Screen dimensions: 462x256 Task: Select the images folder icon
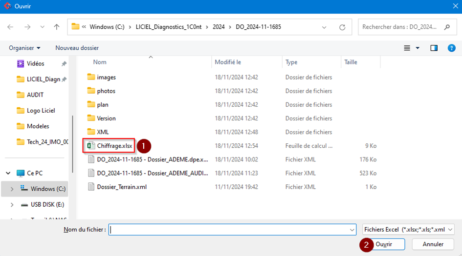[91, 77]
